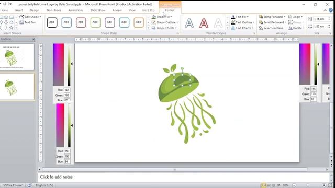The height and width of the screenshot is (188, 335).
Task: Click the shape height field 1,18 cm
Action: [320, 19]
